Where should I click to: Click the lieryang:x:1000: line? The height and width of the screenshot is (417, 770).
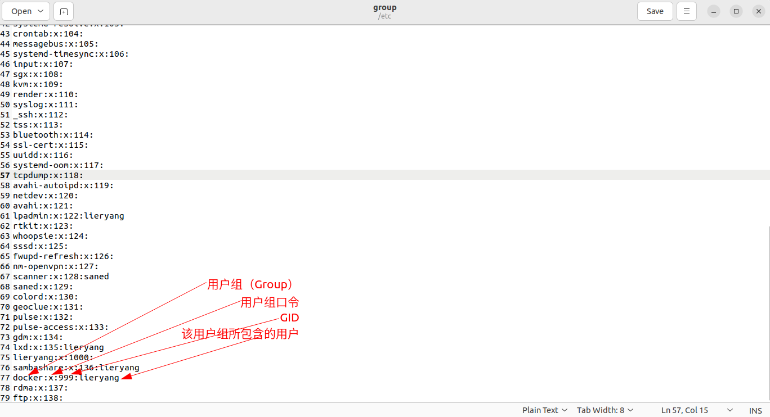(x=53, y=357)
